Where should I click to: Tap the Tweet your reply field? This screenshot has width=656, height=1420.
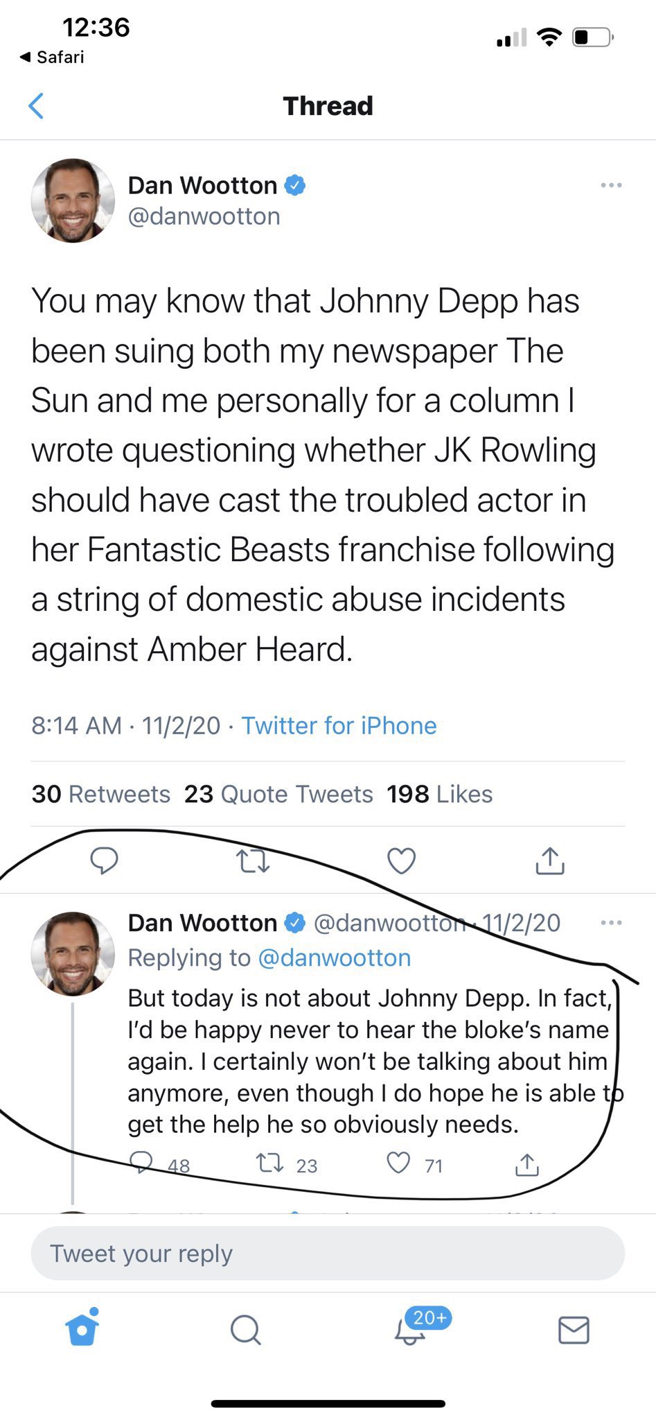[x=328, y=1253]
